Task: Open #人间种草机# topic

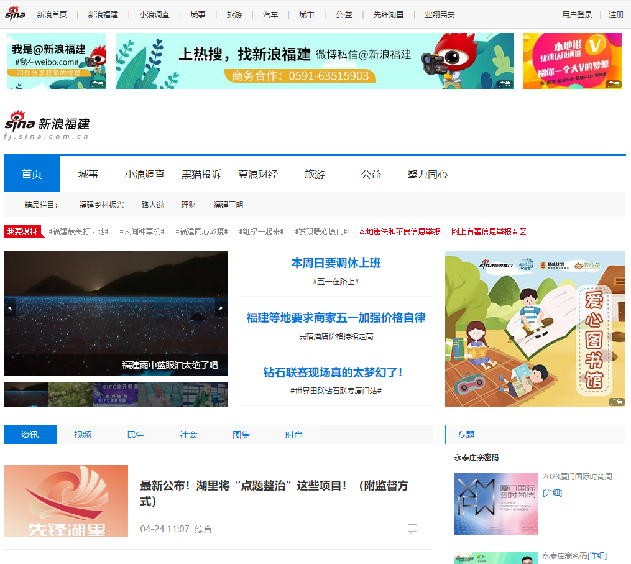Action: (x=142, y=231)
